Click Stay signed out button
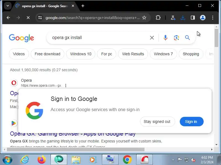221x165 pixels. click(x=157, y=122)
